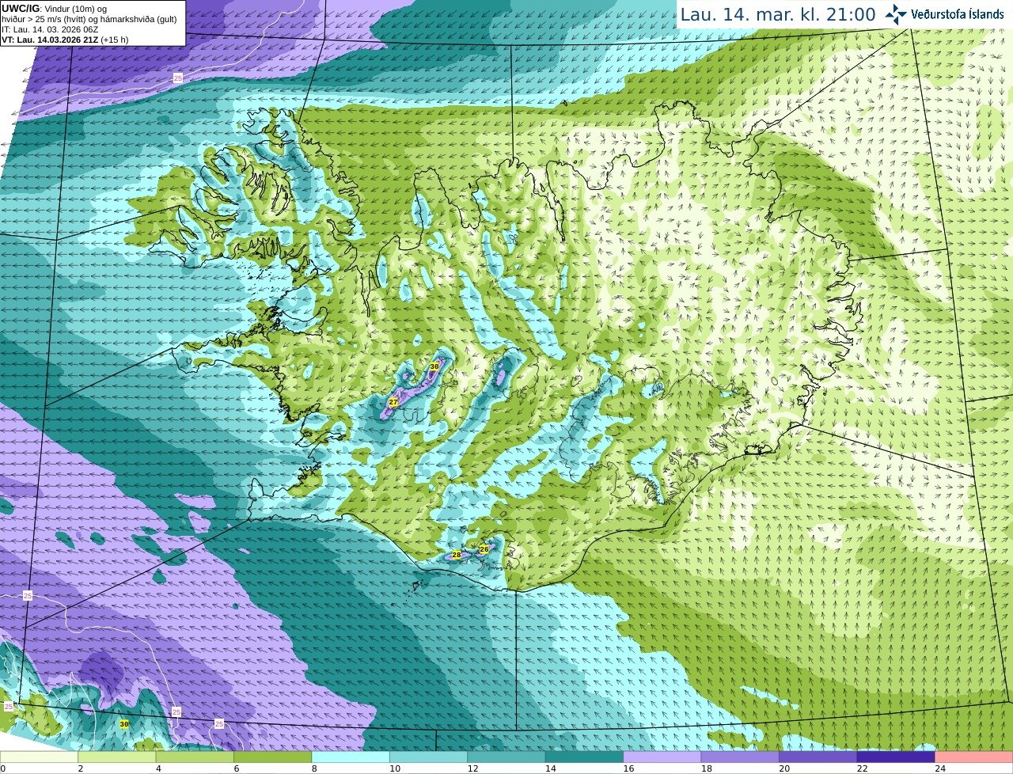Click the scale number 18
Viewport: 1013px width, 774px height.
tap(707, 768)
